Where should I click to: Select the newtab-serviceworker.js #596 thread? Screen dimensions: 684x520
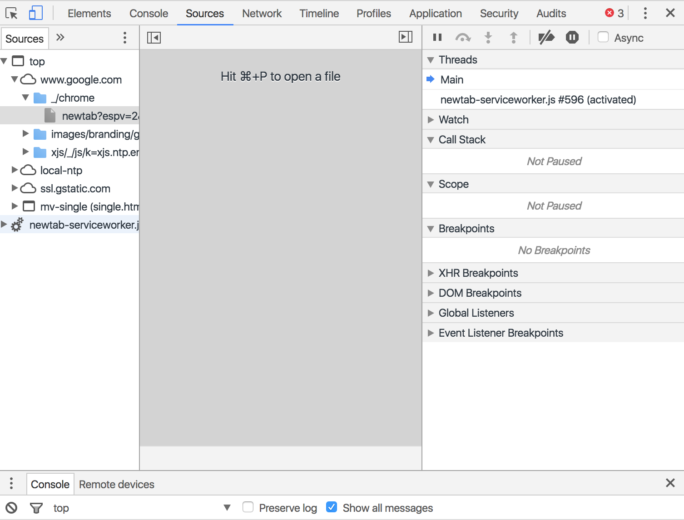538,100
